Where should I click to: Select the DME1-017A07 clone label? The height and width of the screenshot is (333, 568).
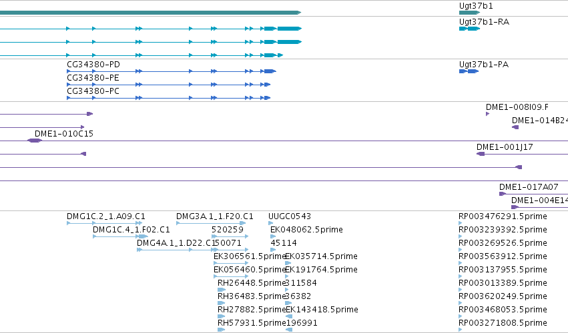[529, 187]
